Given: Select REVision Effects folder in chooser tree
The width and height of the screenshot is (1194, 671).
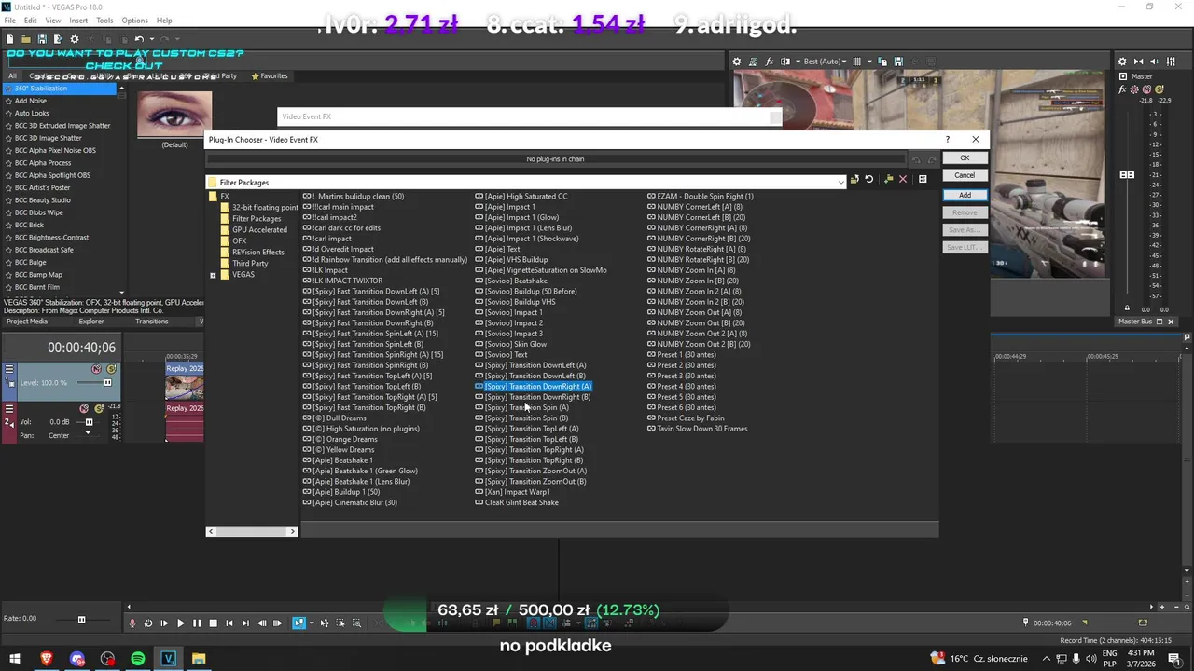Looking at the screenshot, I should tap(257, 253).
